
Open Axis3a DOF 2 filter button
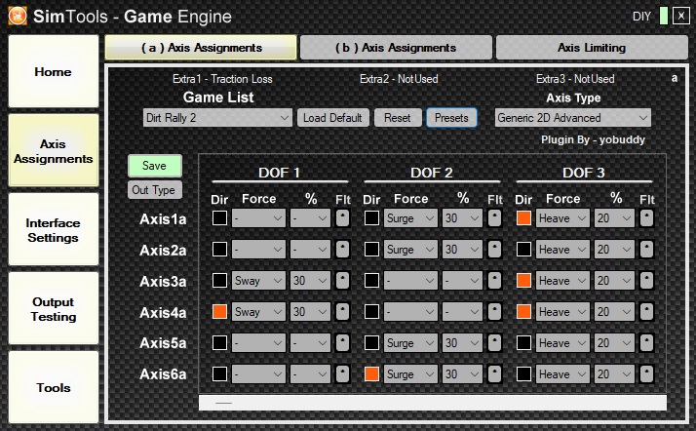pyautogui.click(x=494, y=280)
